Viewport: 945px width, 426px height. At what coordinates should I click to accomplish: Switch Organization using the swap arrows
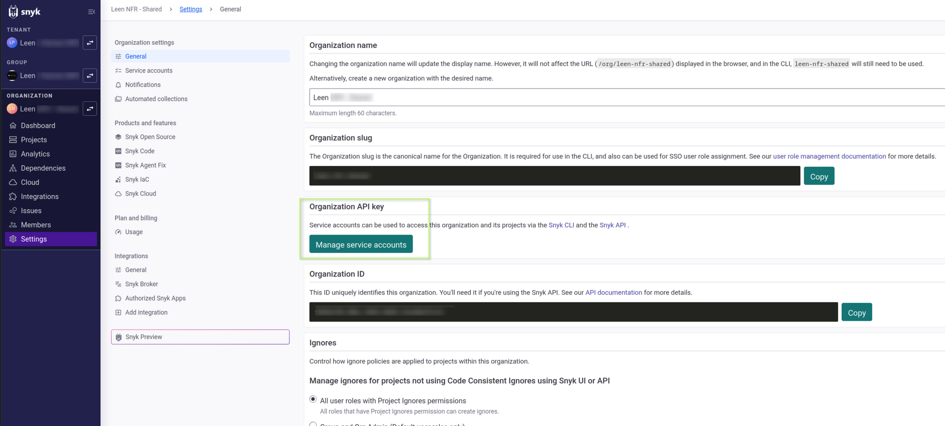90,109
